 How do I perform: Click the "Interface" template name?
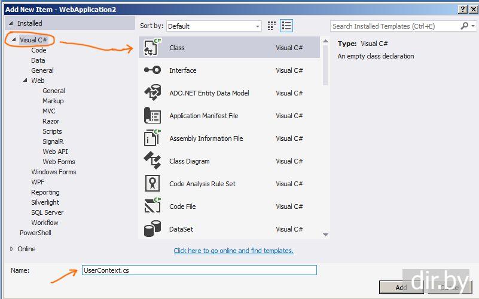(182, 70)
